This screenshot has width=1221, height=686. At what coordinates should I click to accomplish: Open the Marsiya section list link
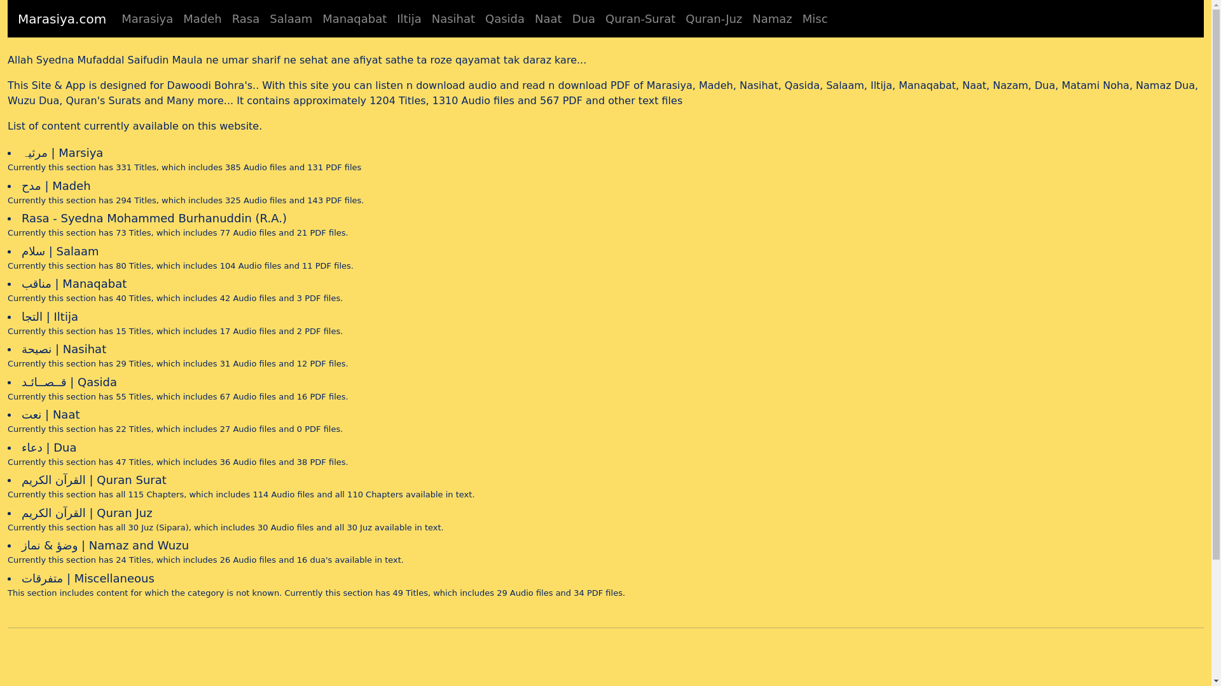[x=62, y=153]
